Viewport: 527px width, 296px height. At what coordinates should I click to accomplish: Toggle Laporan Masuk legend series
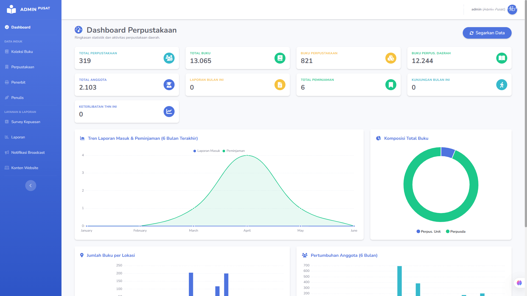207,151
